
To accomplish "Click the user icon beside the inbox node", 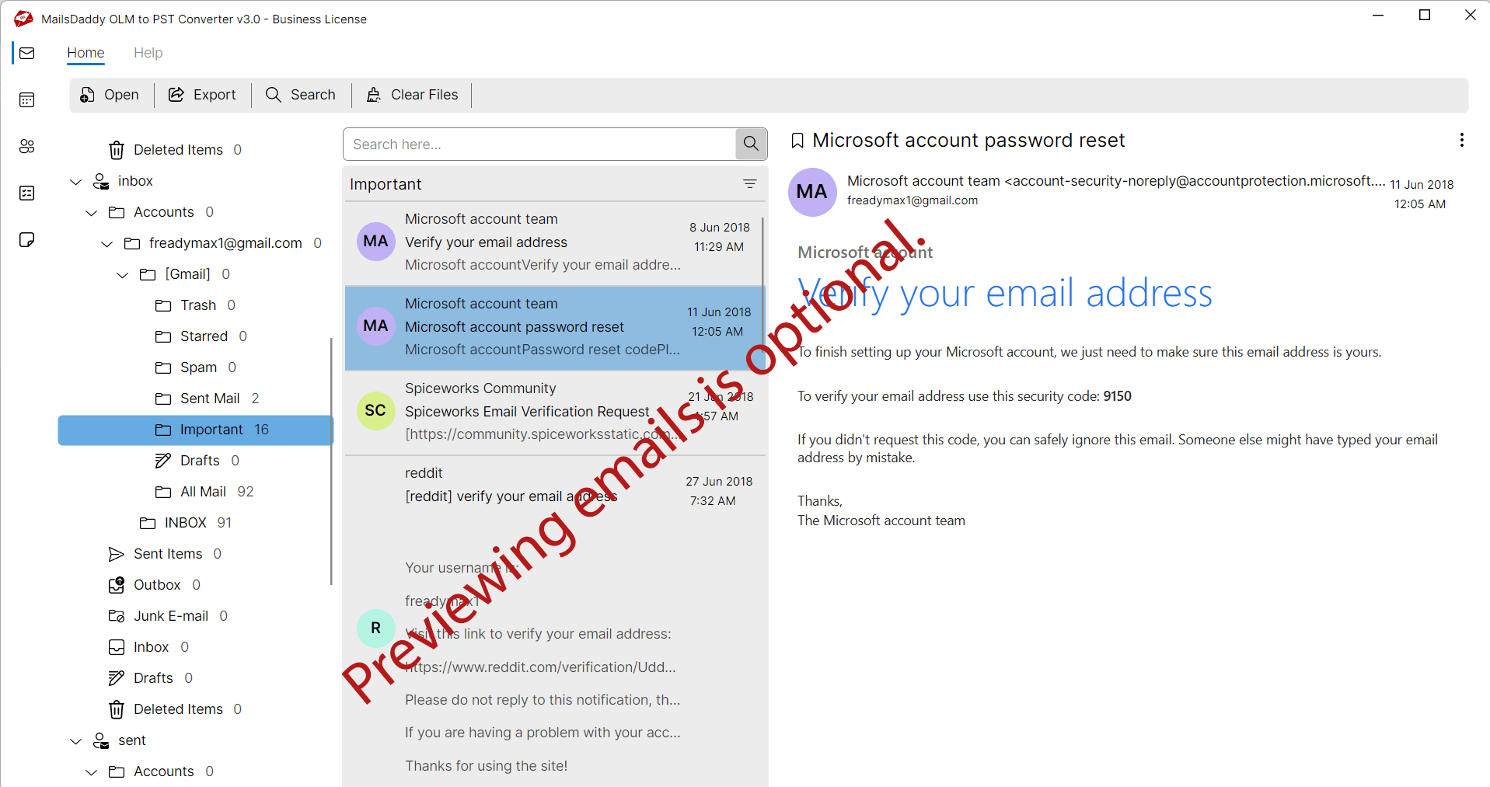I will (x=101, y=181).
